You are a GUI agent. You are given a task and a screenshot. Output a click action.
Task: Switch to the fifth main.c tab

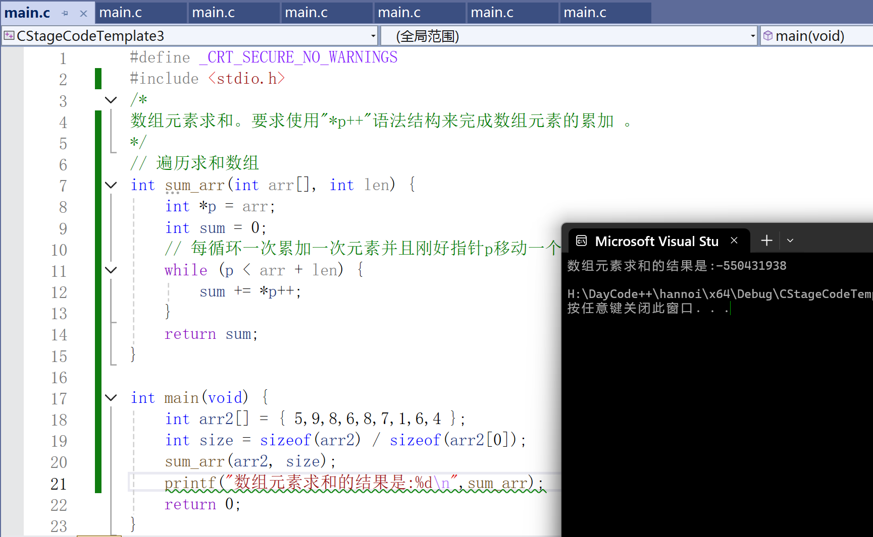click(x=420, y=13)
